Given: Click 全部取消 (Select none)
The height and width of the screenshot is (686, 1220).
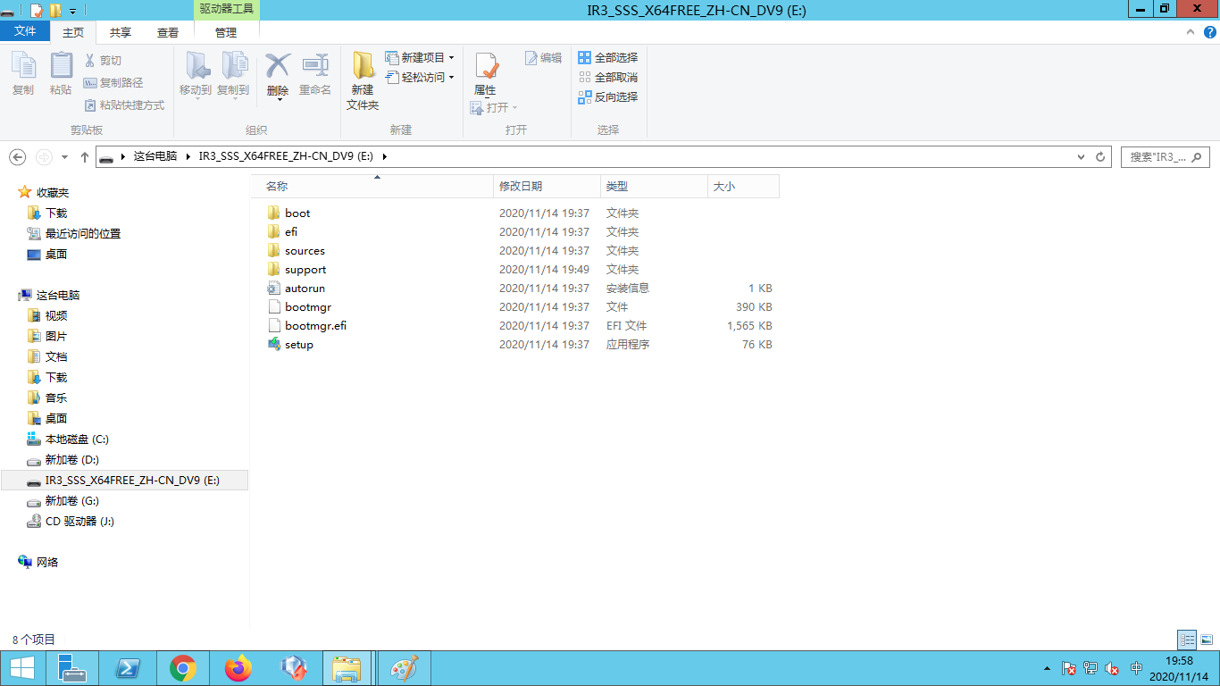Looking at the screenshot, I should (x=608, y=77).
